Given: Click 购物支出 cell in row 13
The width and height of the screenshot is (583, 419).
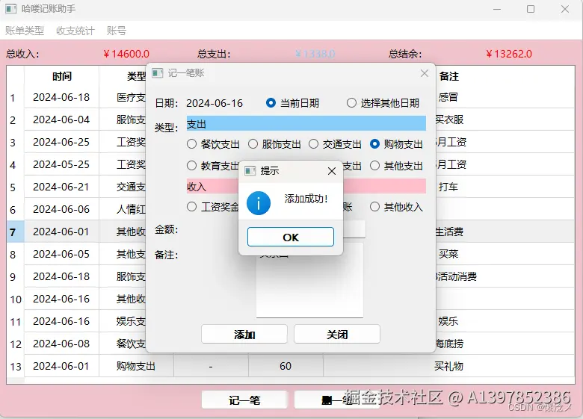Looking at the screenshot, I should point(136,366).
